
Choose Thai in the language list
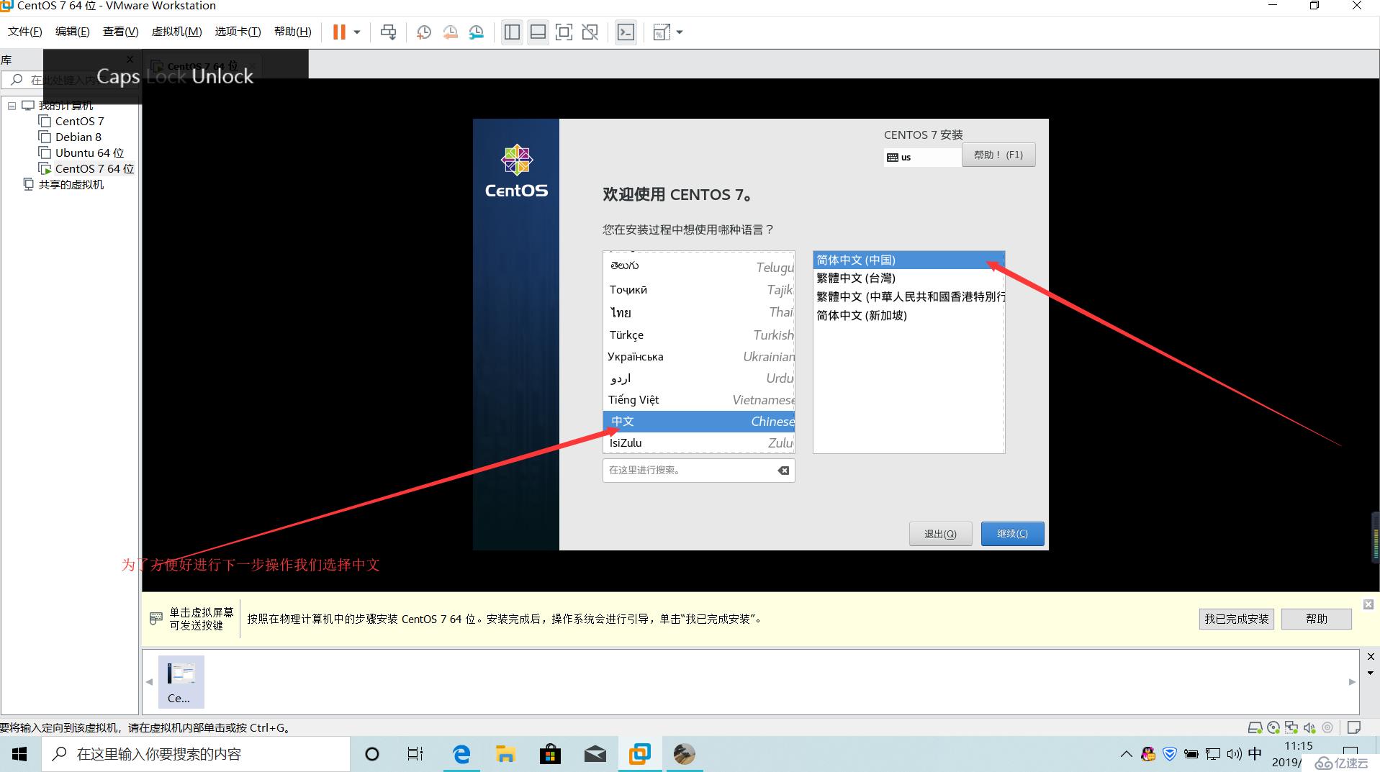[x=698, y=312]
